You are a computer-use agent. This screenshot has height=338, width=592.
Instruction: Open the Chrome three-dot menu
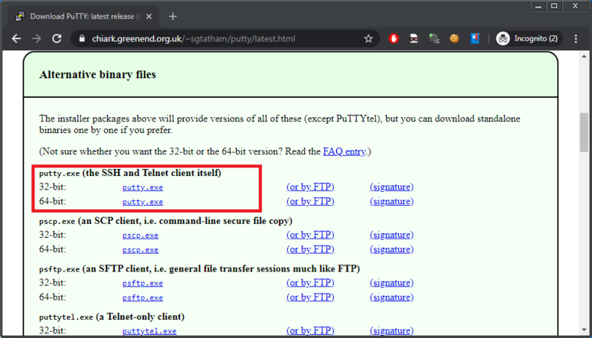tap(576, 38)
